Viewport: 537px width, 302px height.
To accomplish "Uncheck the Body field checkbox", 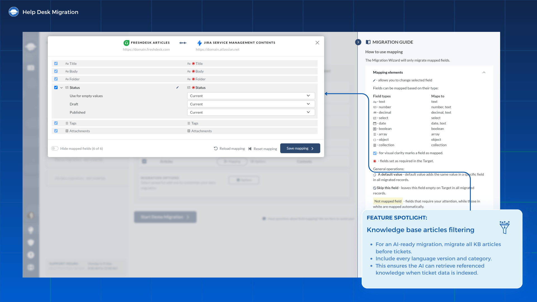I will 56,71.
